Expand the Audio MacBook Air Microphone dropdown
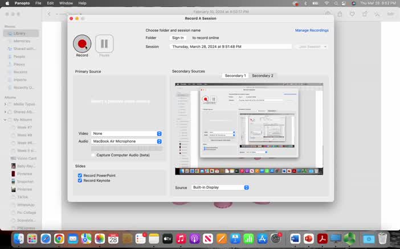400x249 pixels. (126, 141)
